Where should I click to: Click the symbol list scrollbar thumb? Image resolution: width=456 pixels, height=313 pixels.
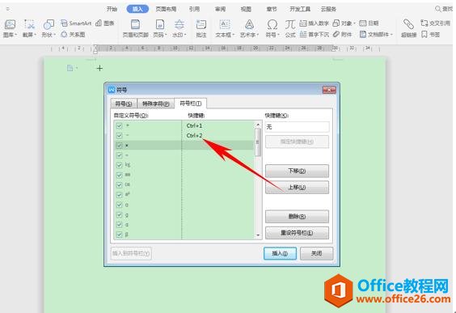point(258,142)
